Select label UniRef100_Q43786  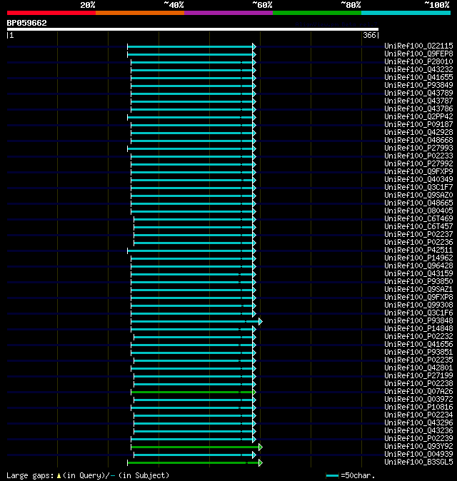tap(418, 109)
